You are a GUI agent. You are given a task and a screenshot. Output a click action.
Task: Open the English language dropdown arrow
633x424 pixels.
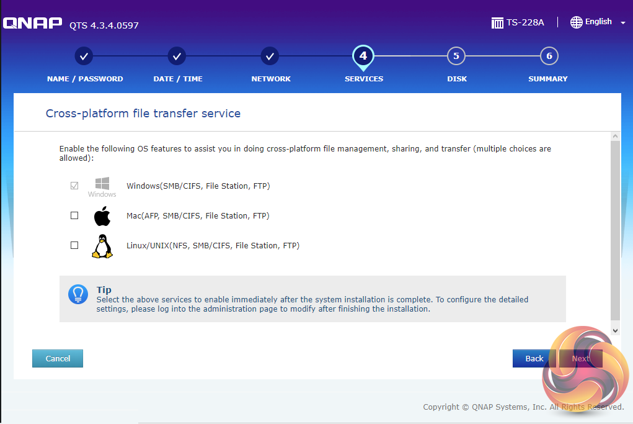(x=622, y=23)
